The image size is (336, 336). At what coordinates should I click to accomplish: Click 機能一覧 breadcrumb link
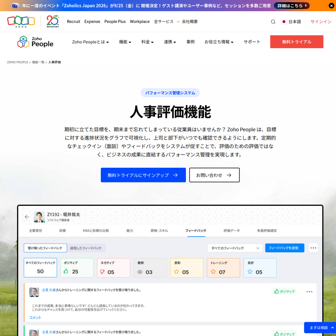point(38,62)
